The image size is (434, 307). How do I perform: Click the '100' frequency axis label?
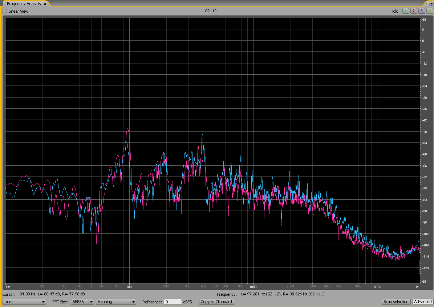click(129, 287)
